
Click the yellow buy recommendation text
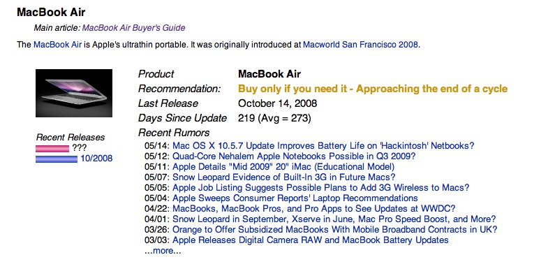click(373, 89)
